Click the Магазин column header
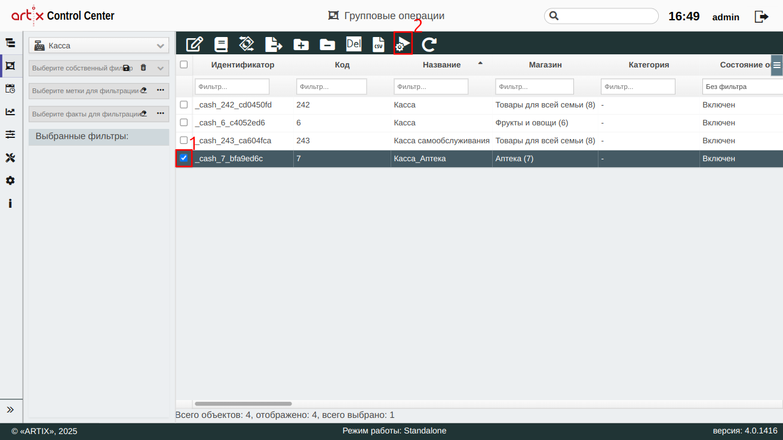The width and height of the screenshot is (783, 440). [545, 64]
